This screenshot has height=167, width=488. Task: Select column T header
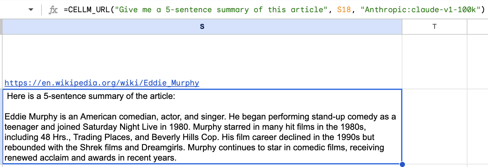435,27
